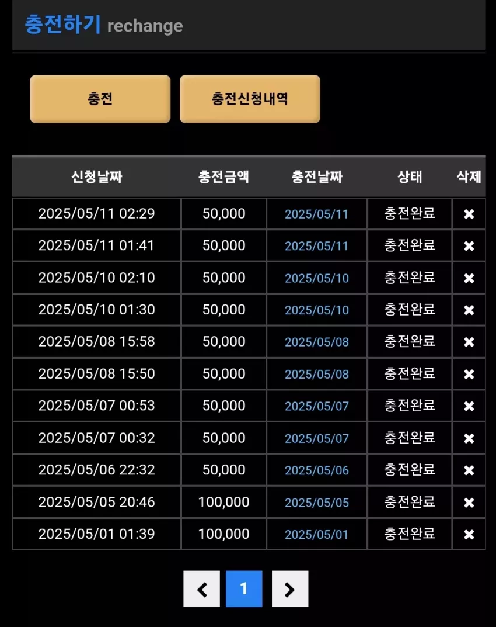Remove the 2025/05/10 02:10 entry

(x=469, y=278)
